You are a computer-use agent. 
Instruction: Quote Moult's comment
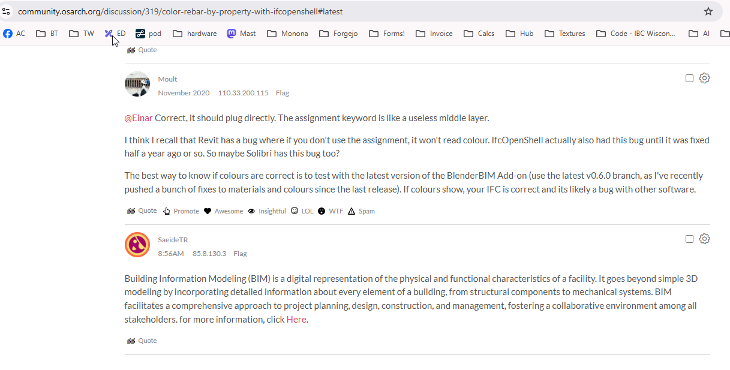pyautogui.click(x=142, y=211)
